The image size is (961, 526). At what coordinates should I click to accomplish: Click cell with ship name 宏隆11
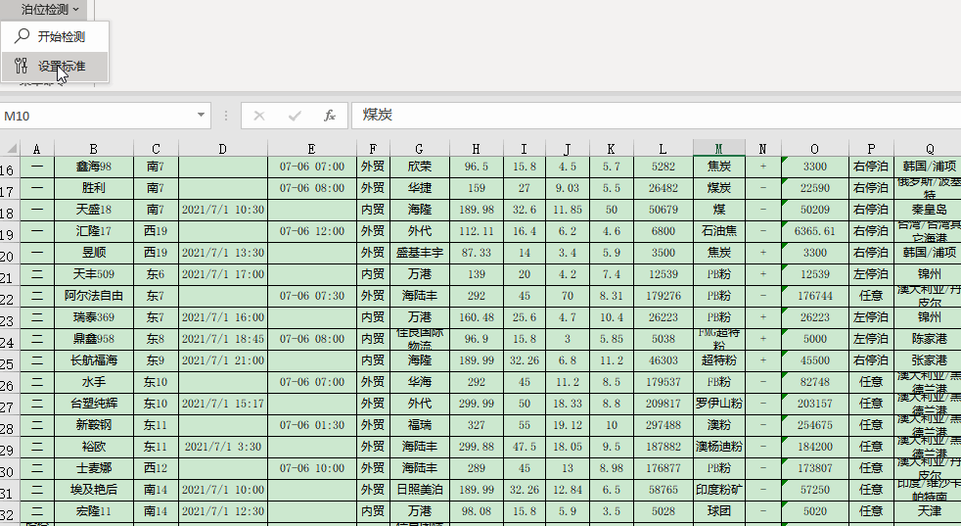click(x=94, y=510)
